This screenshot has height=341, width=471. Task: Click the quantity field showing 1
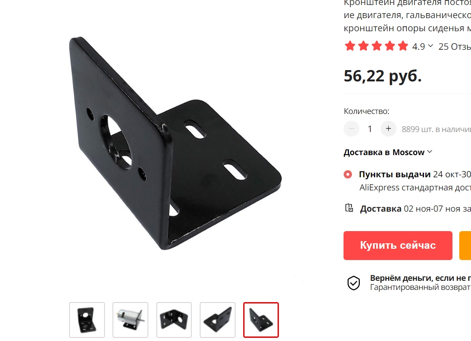click(x=370, y=129)
